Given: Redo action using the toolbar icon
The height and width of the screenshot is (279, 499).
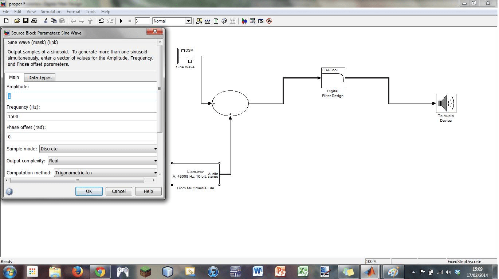Looking at the screenshot, I should pyautogui.click(x=110, y=21).
